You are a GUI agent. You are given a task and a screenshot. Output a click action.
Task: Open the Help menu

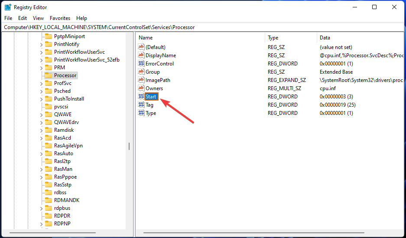coord(81,18)
